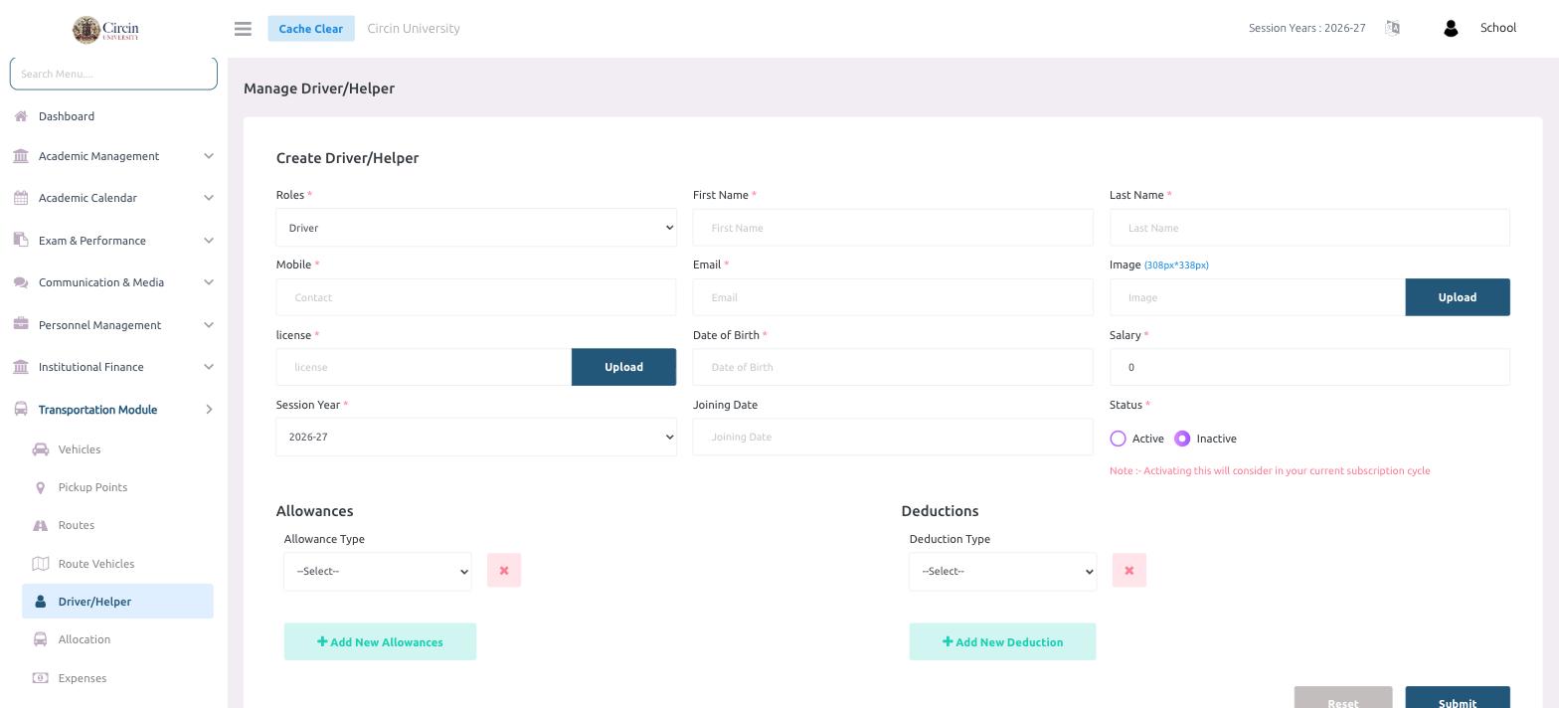Click the School user name

click(1498, 28)
